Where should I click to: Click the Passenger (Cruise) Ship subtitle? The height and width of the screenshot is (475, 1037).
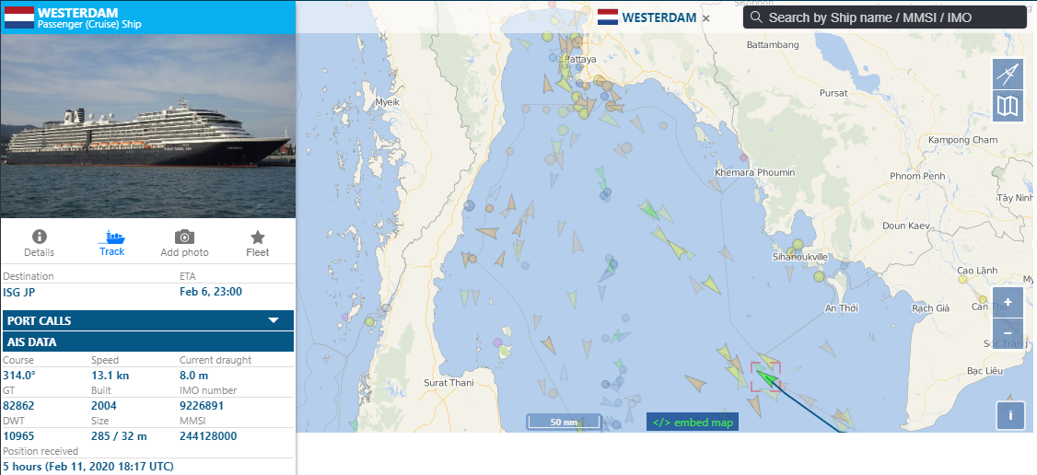click(89, 25)
